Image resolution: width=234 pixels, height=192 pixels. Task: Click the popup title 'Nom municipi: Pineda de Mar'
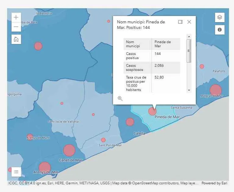(x=141, y=25)
